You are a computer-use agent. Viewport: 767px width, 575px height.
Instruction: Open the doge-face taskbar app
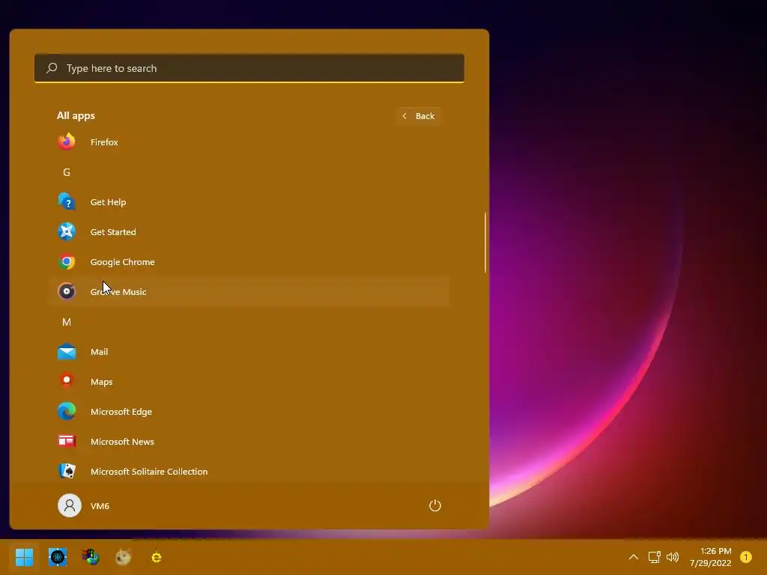coord(124,557)
